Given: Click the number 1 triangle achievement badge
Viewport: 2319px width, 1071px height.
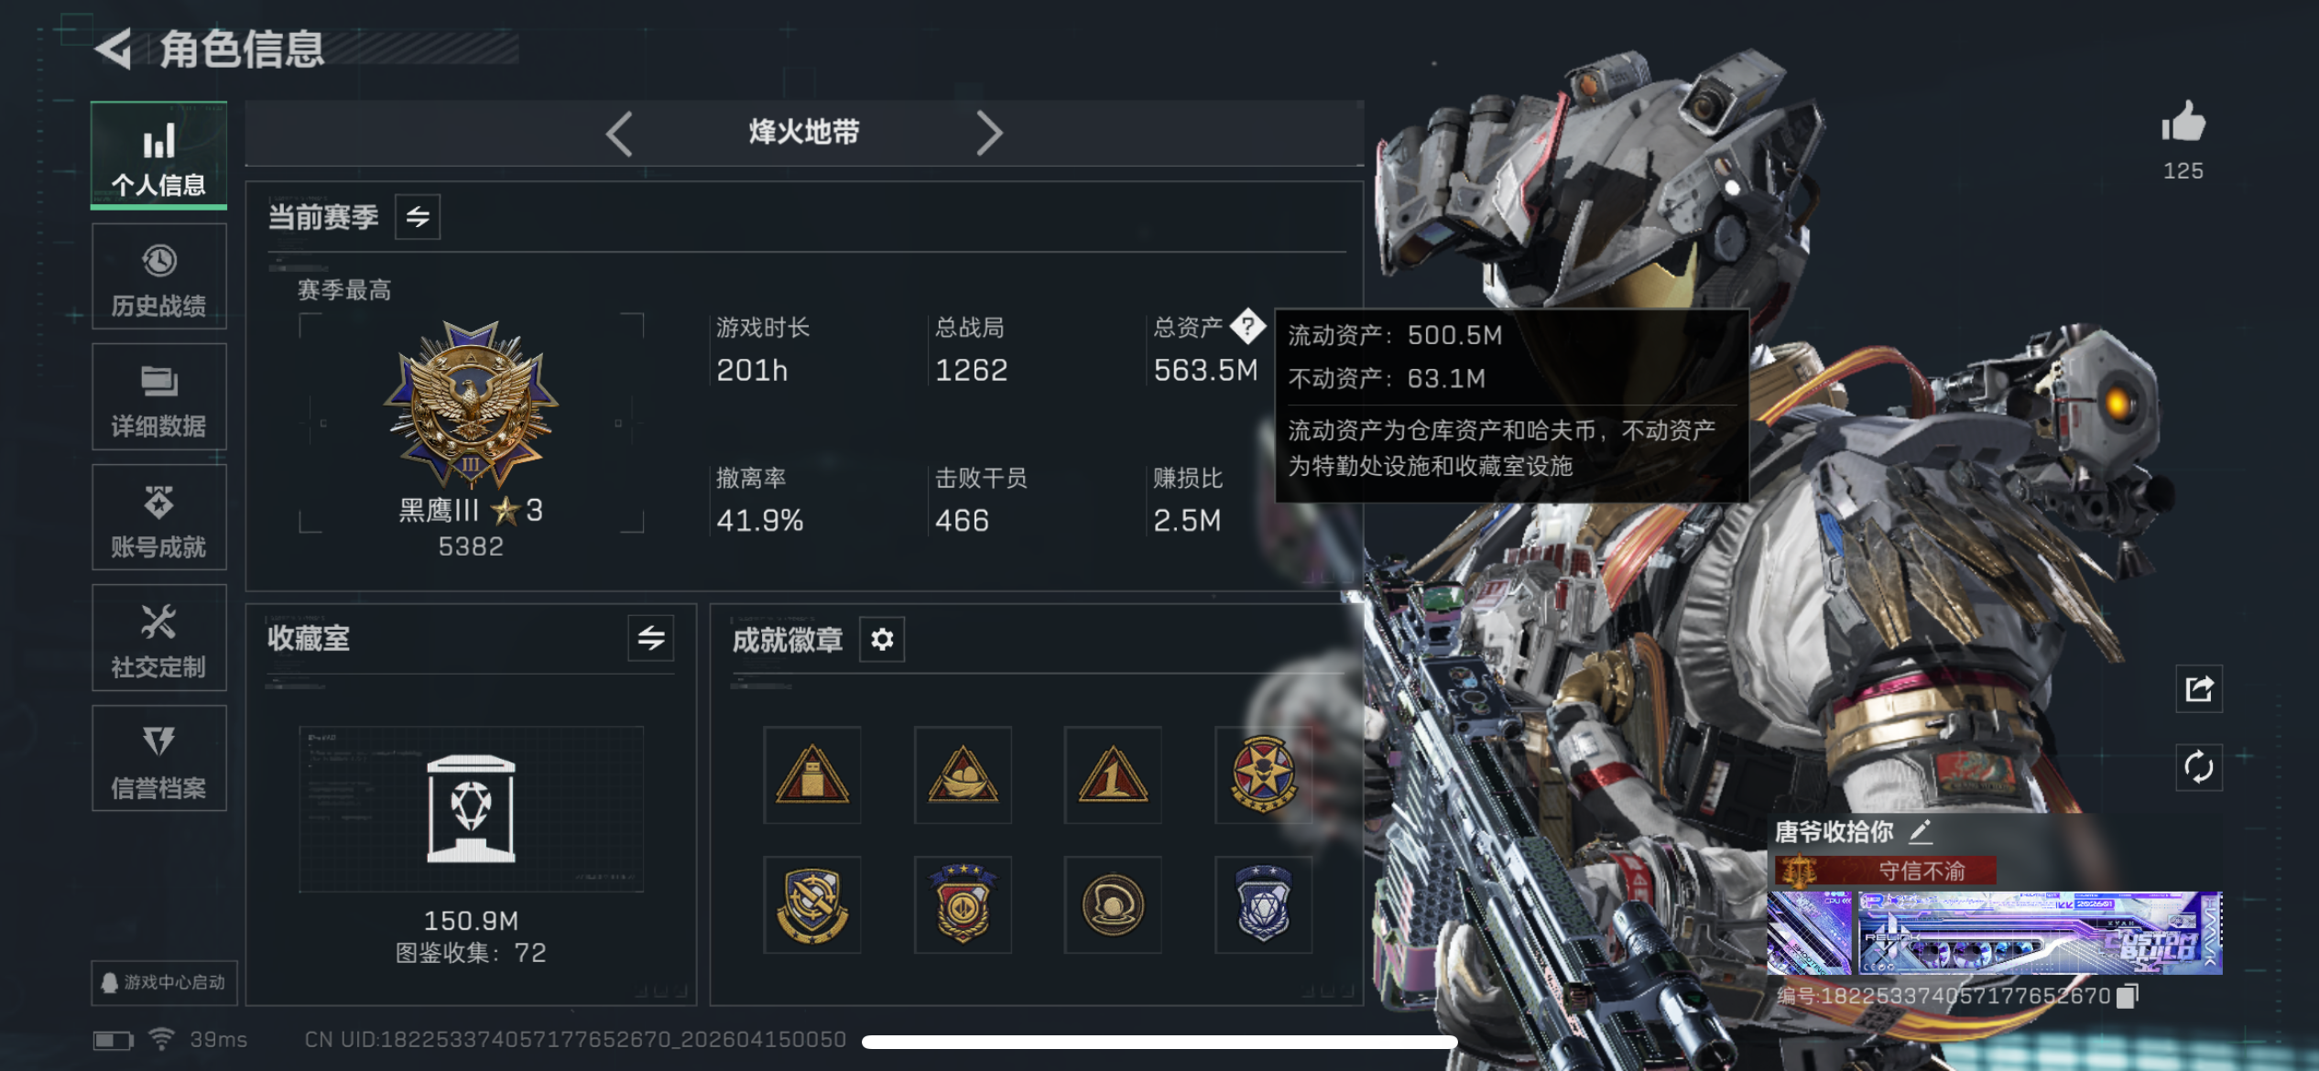Looking at the screenshot, I should click(x=1113, y=775).
